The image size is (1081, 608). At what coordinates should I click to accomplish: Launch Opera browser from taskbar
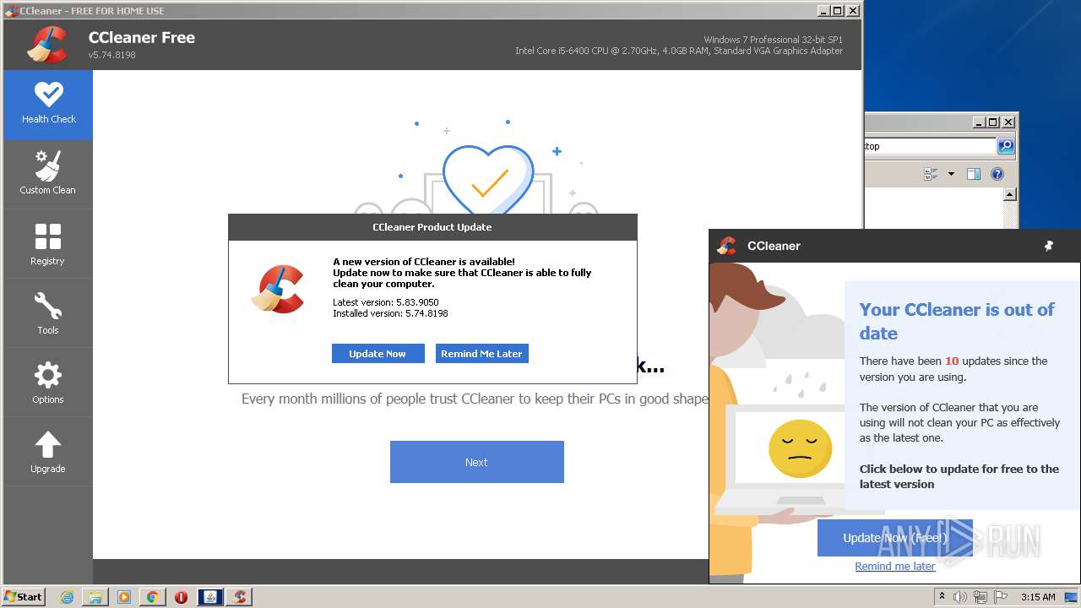pyautogui.click(x=181, y=597)
